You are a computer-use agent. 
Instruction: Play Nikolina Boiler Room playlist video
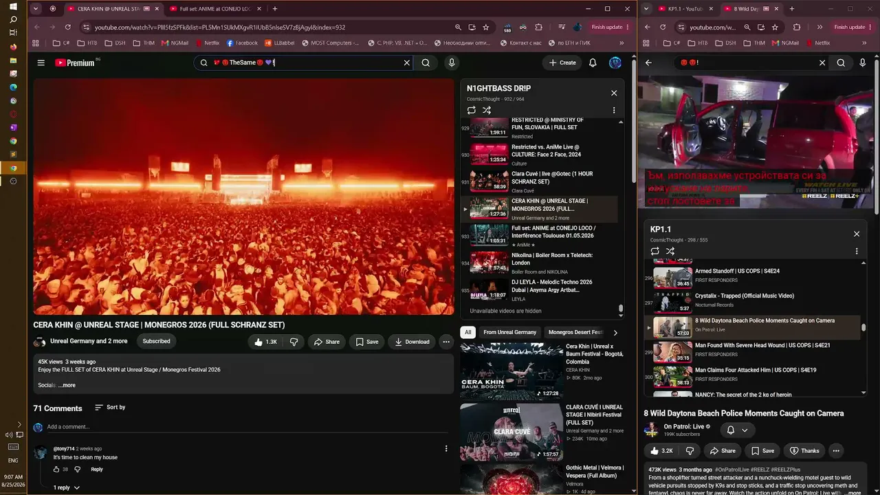tap(543, 263)
